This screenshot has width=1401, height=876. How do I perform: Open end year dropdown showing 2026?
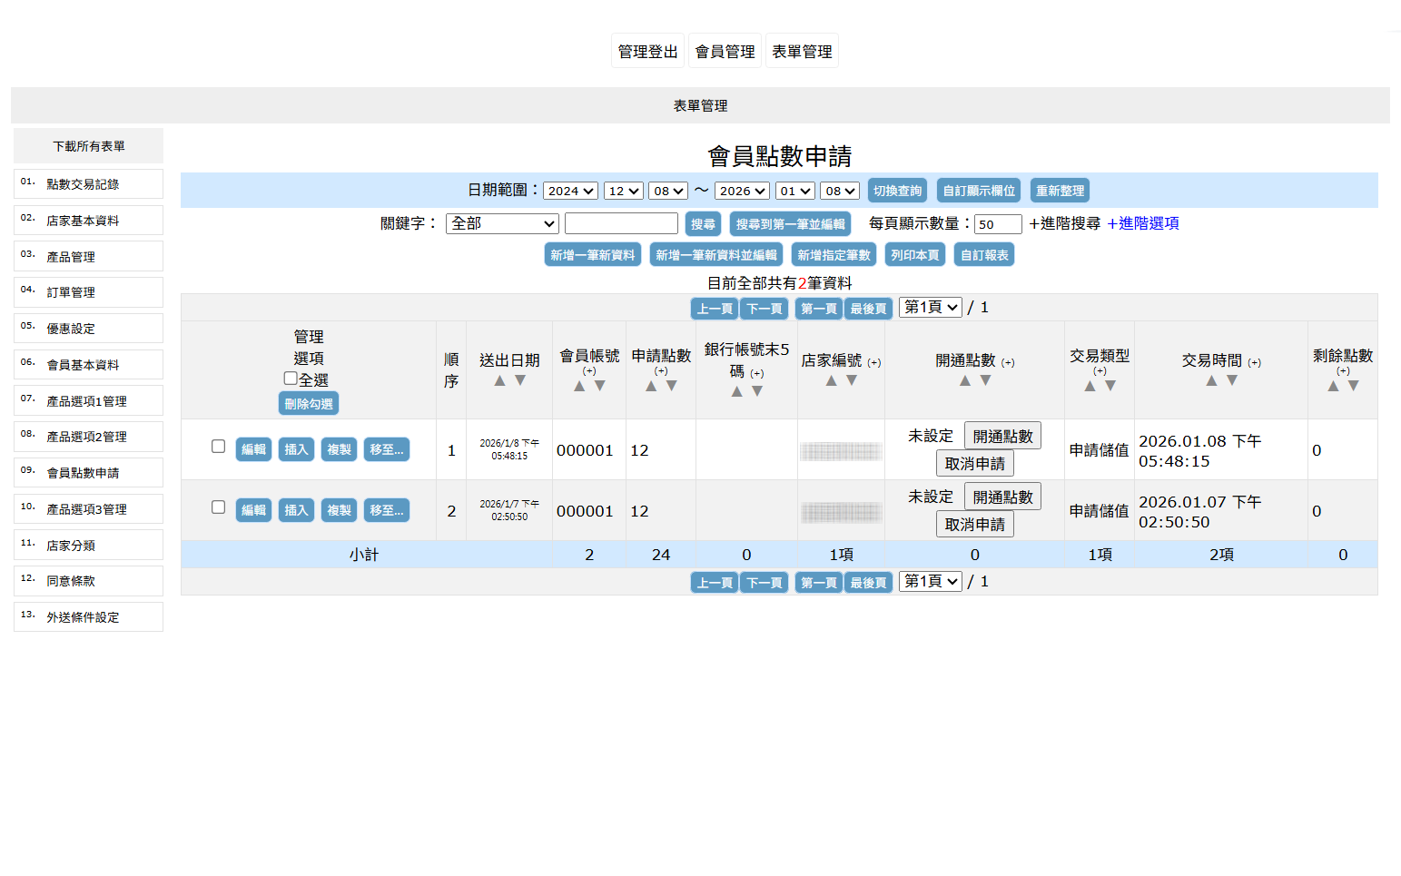coord(742,191)
